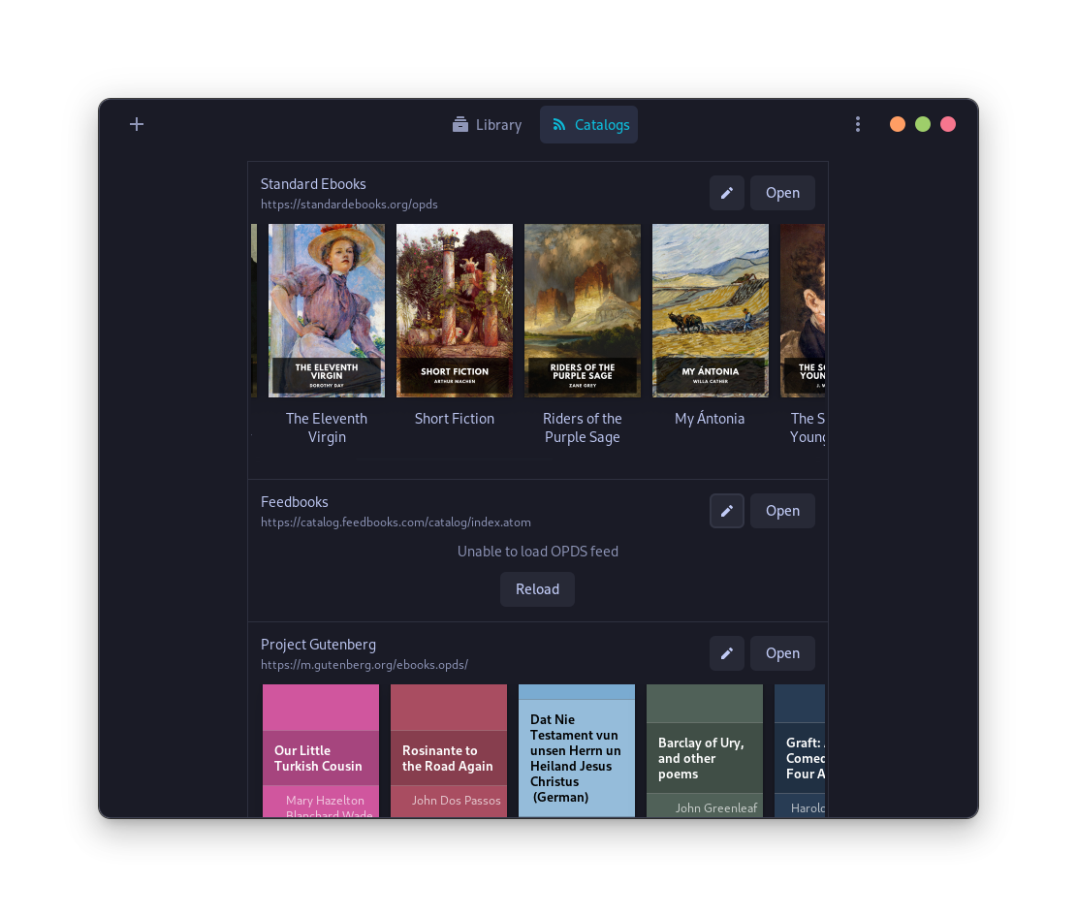The width and height of the screenshot is (1077, 917).
Task: Edit the Project Gutenberg catalog
Action: [727, 653]
